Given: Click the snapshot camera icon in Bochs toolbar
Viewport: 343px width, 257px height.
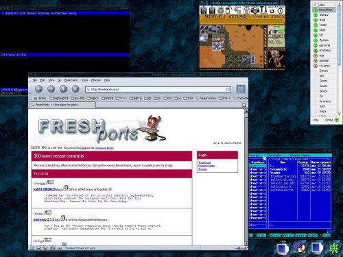Looking at the screenshot, I should [255, 10].
